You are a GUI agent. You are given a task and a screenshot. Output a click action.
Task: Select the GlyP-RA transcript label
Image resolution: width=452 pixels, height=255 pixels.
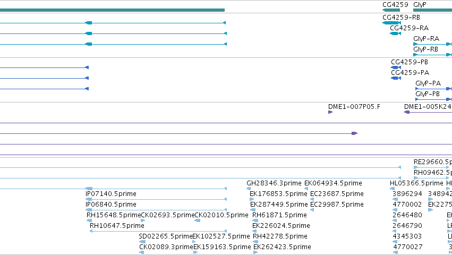click(x=426, y=39)
